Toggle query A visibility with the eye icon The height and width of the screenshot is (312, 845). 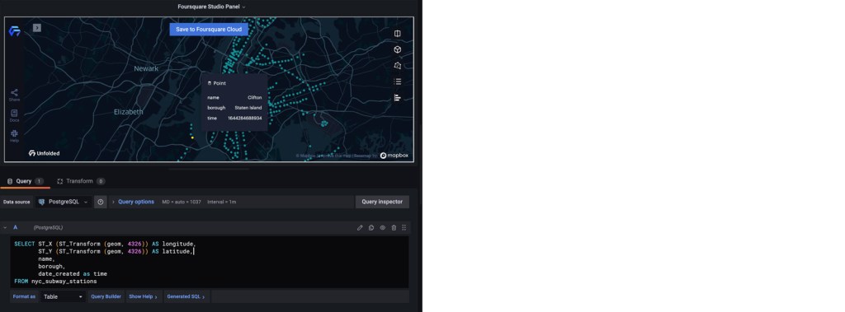383,227
